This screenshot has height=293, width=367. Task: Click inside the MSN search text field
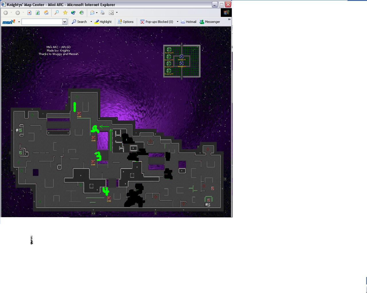click(x=42, y=22)
